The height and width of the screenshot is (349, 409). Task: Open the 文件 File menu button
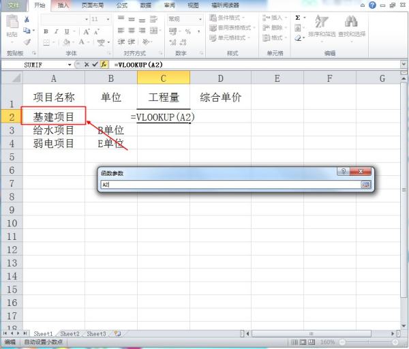(14, 5)
